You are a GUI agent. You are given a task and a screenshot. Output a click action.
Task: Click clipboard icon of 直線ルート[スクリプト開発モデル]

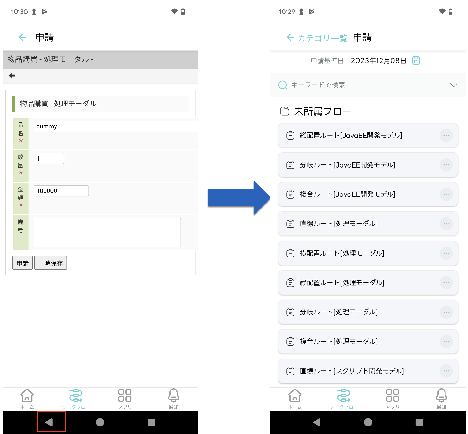pyautogui.click(x=290, y=371)
